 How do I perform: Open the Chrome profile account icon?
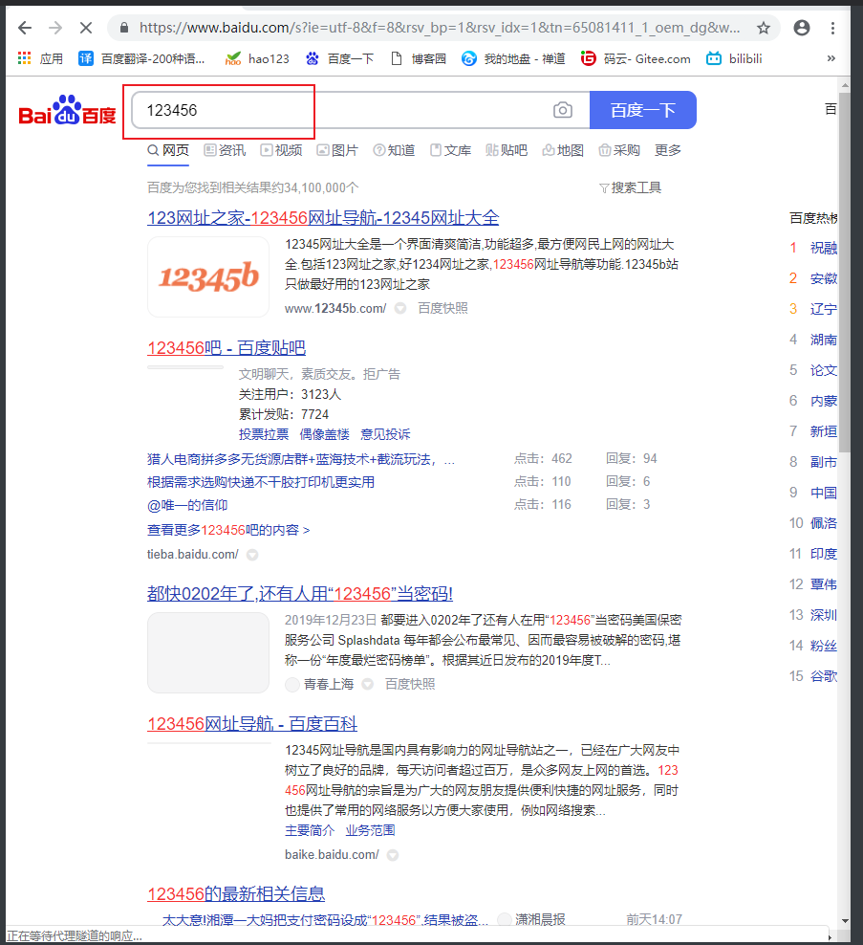(x=802, y=28)
